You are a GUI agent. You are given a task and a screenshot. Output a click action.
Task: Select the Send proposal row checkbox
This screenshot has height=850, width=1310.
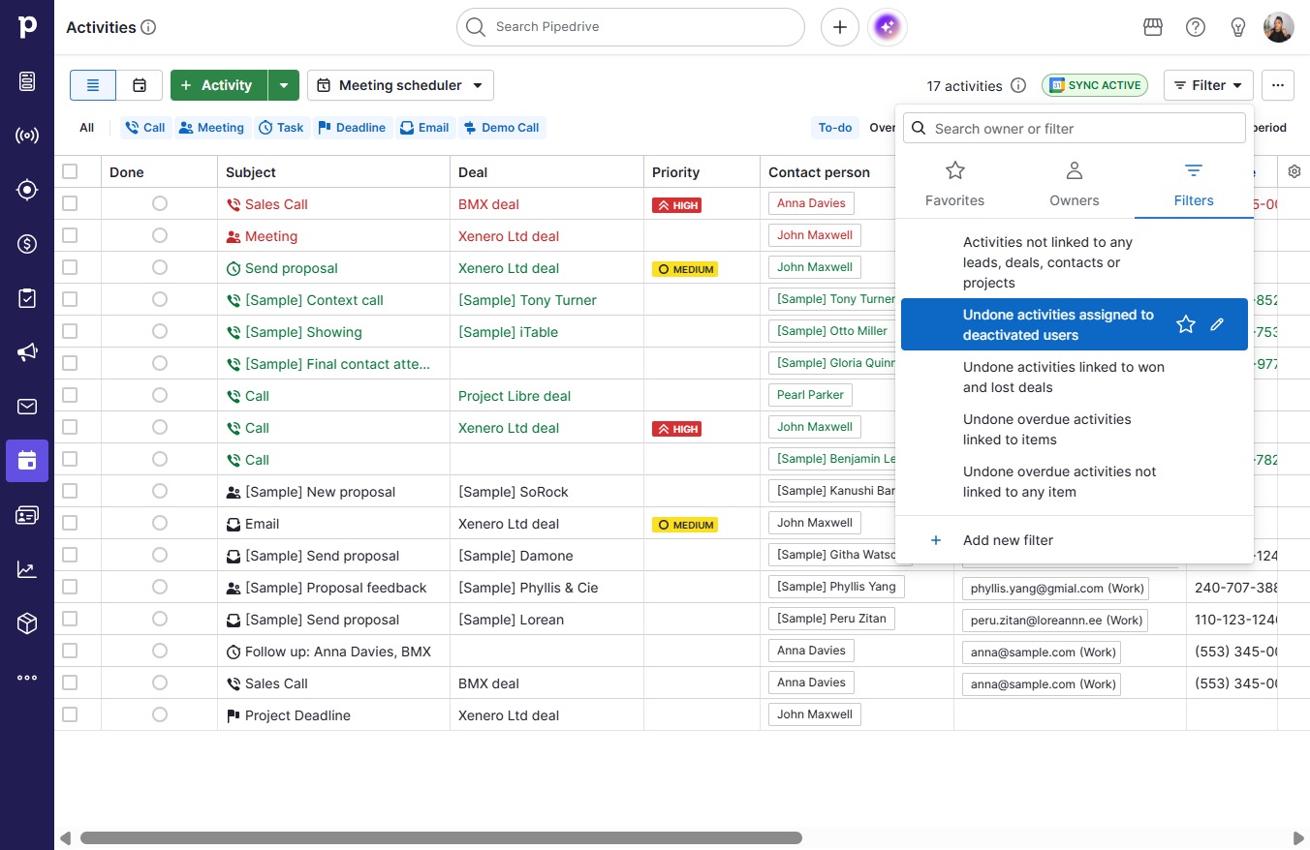(x=70, y=267)
